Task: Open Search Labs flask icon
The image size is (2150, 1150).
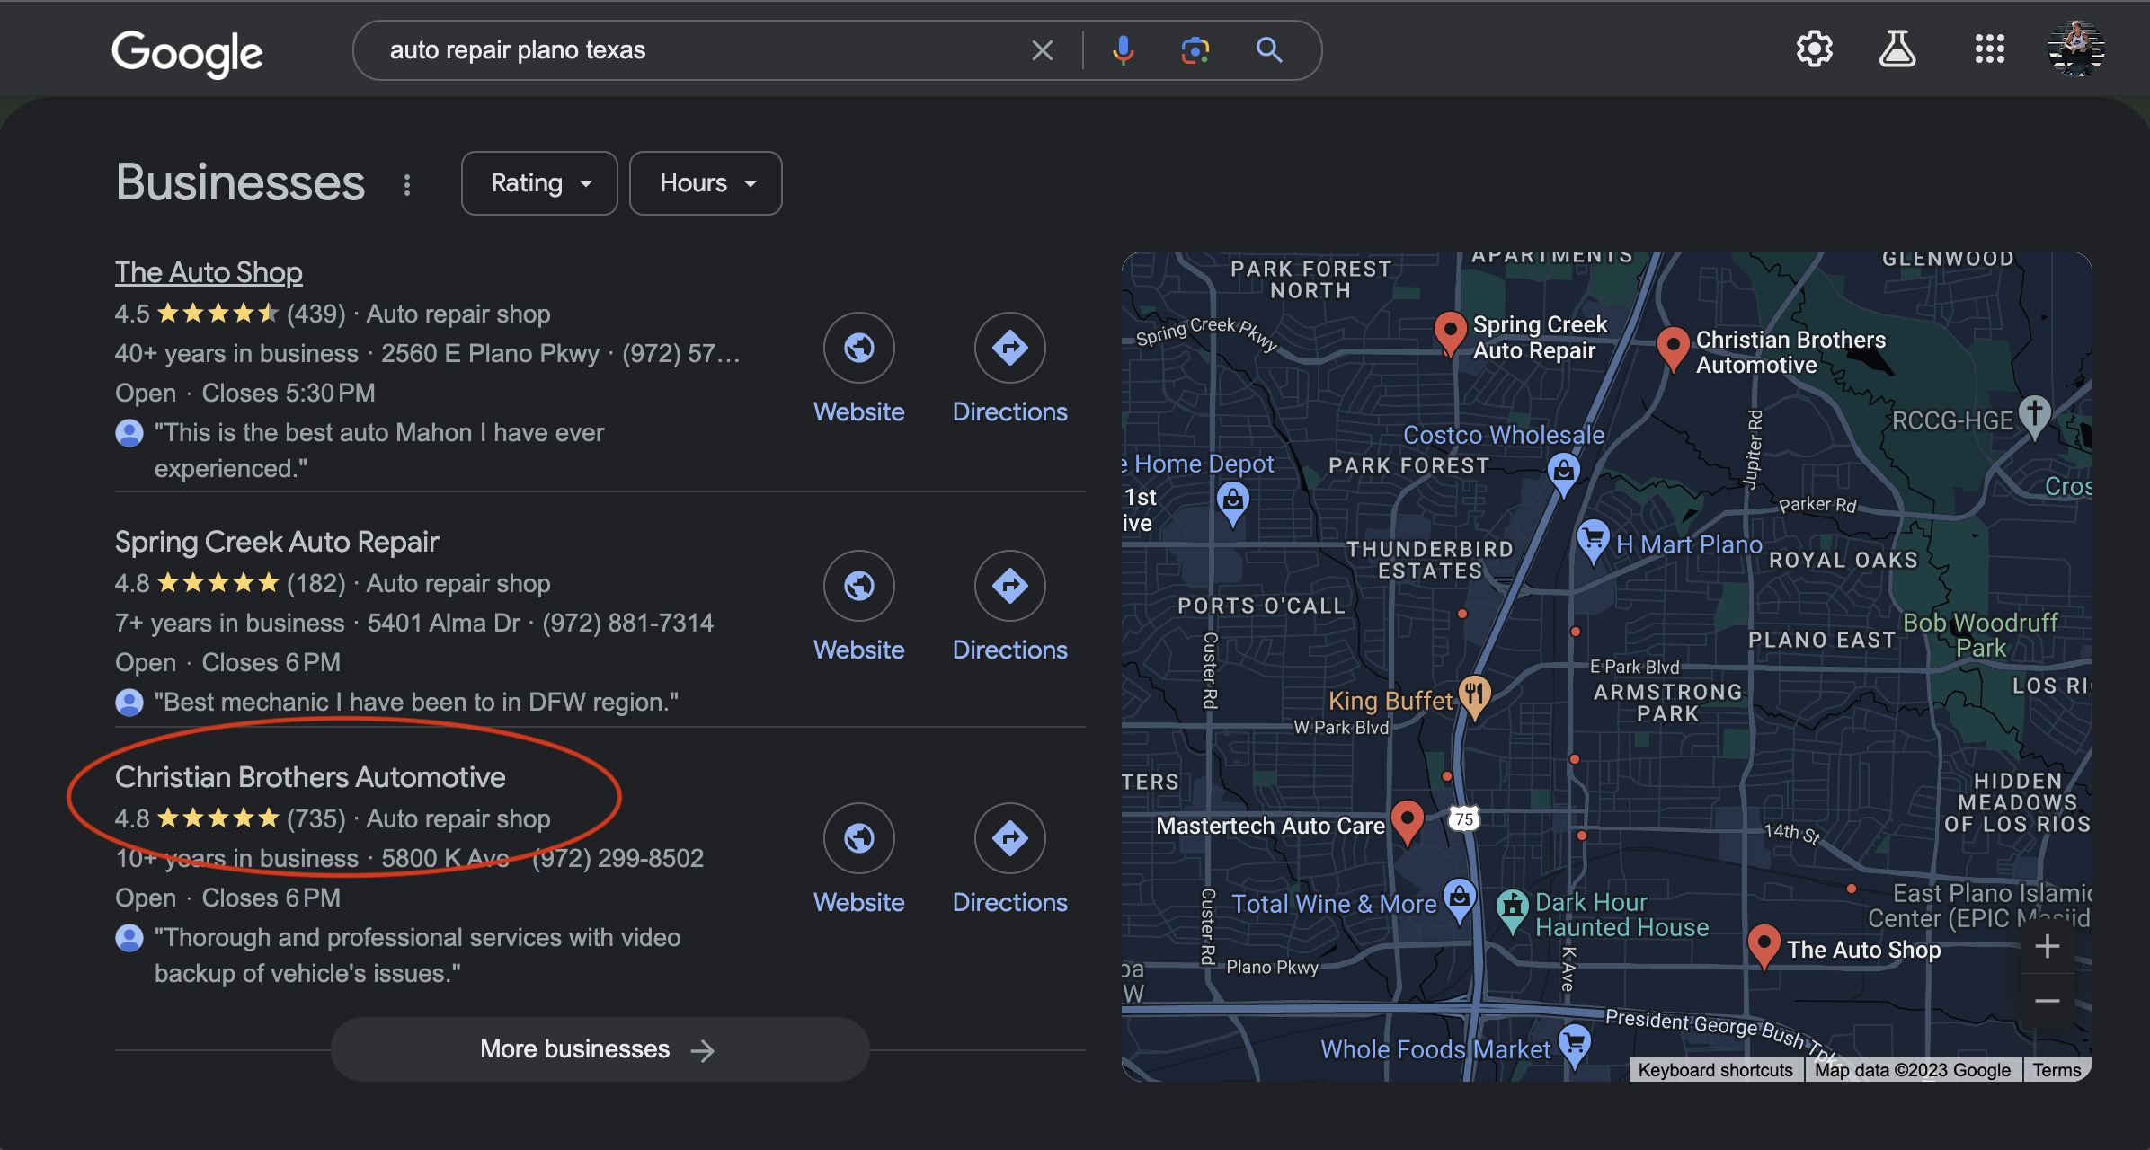Action: [1897, 49]
